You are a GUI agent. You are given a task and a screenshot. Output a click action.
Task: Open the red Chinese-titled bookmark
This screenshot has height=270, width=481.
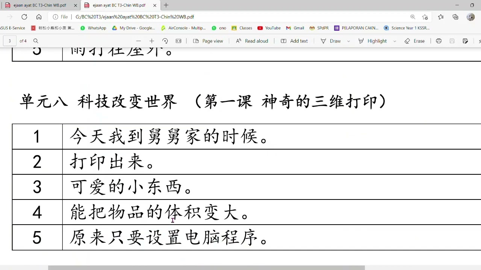(x=53, y=28)
